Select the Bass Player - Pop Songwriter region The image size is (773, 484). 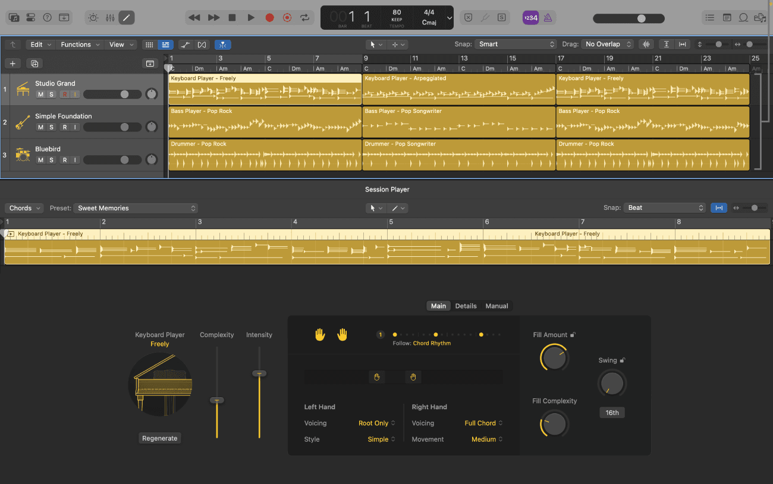[x=459, y=122]
